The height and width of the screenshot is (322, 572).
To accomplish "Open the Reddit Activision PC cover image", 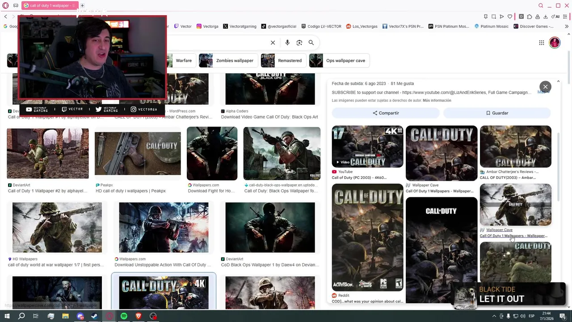I will [367, 237].
